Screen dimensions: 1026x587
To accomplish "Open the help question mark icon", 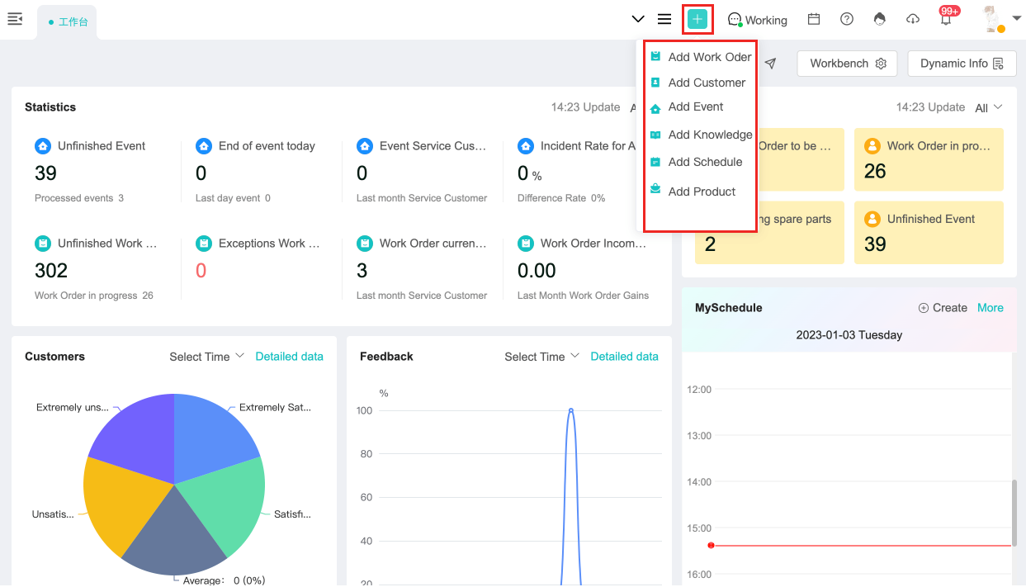I will 847,19.
